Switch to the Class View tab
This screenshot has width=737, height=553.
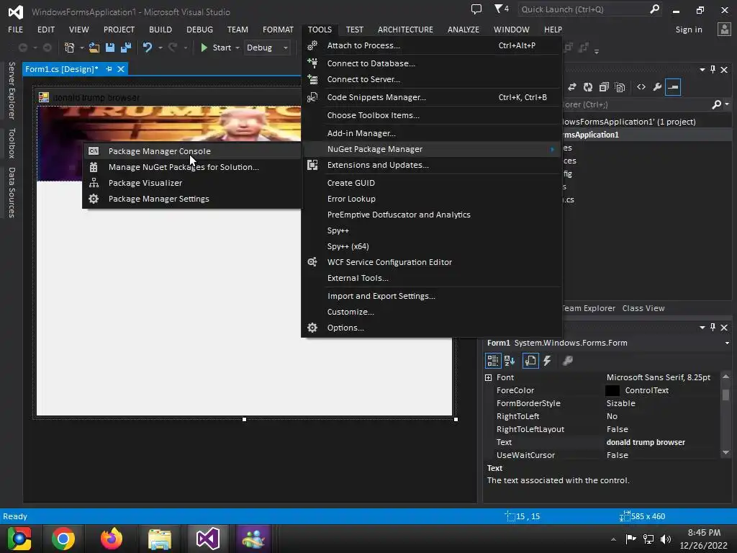pos(643,308)
